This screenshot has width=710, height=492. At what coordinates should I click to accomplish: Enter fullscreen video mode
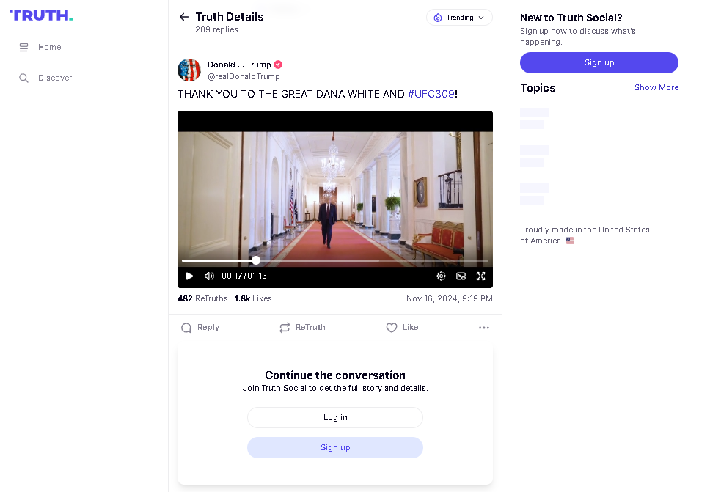point(481,276)
